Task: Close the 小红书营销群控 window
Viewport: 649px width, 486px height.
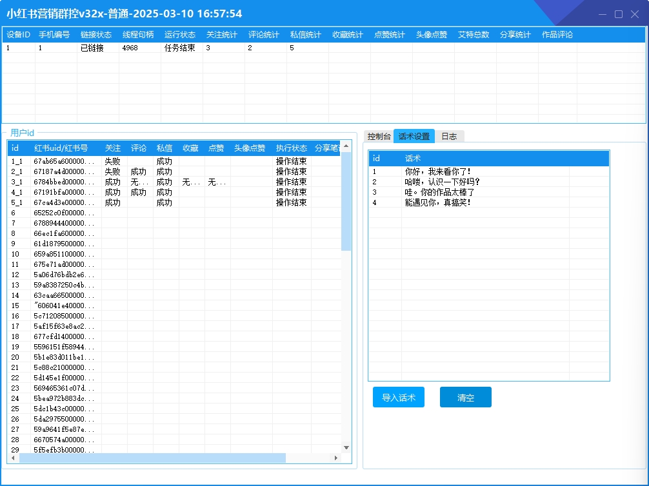Action: (635, 14)
